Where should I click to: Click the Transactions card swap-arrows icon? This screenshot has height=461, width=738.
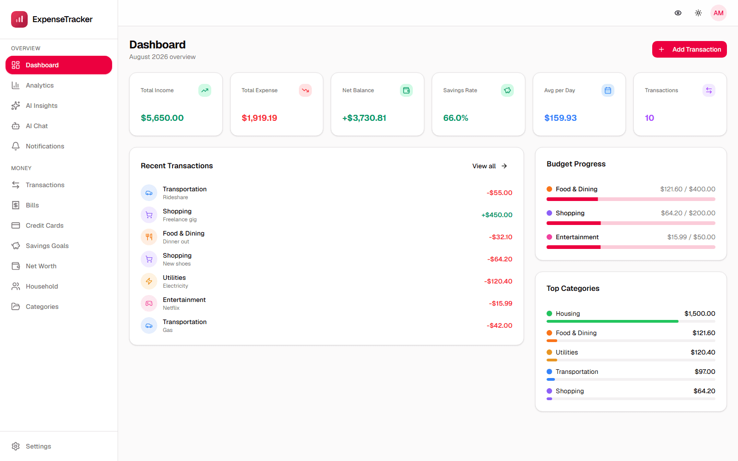coord(709,90)
